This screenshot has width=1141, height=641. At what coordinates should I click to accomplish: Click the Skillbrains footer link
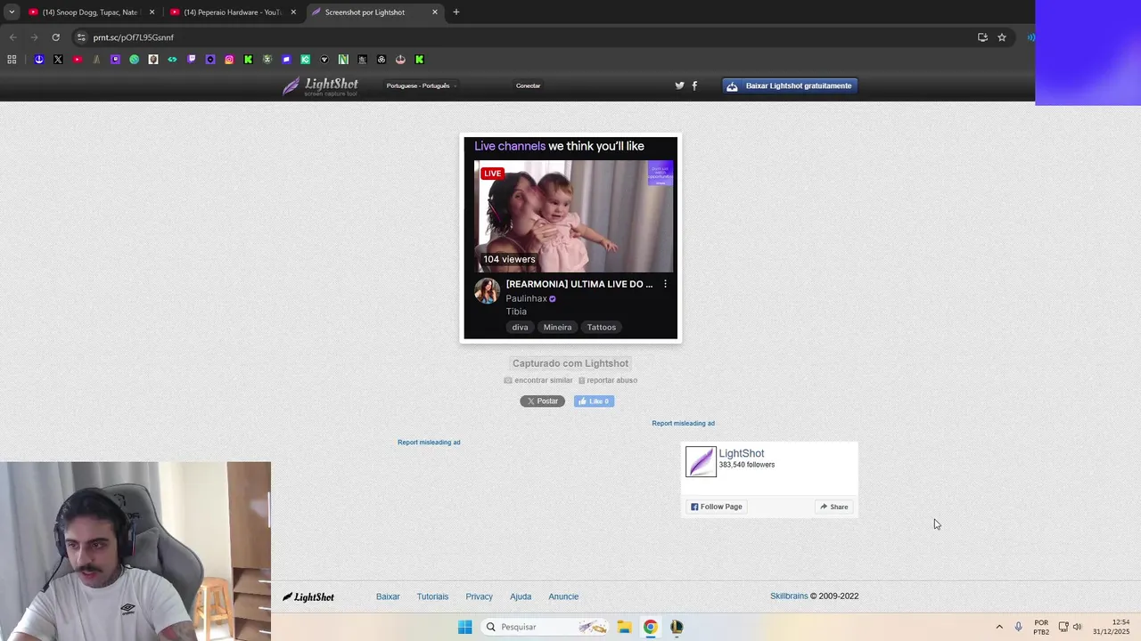[789, 596]
